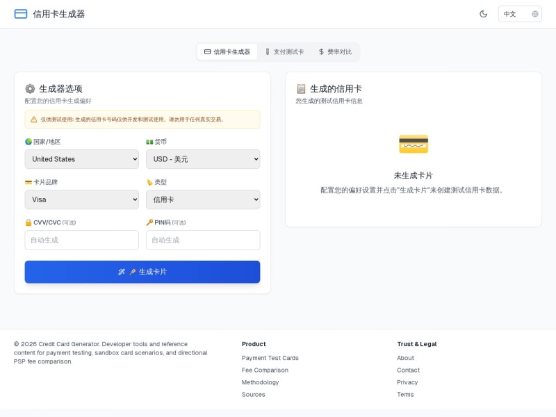This screenshot has height=417, width=556.
Task: Click the Trust & Legal footer heading
Action: (417, 344)
